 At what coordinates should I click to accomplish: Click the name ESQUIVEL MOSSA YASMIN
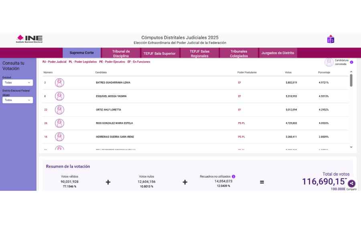coord(111,96)
